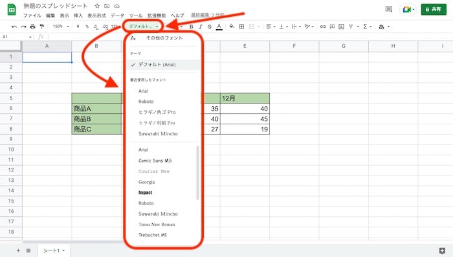Open the text color picker
Viewport: 453px width, 257px height.
coord(219,27)
